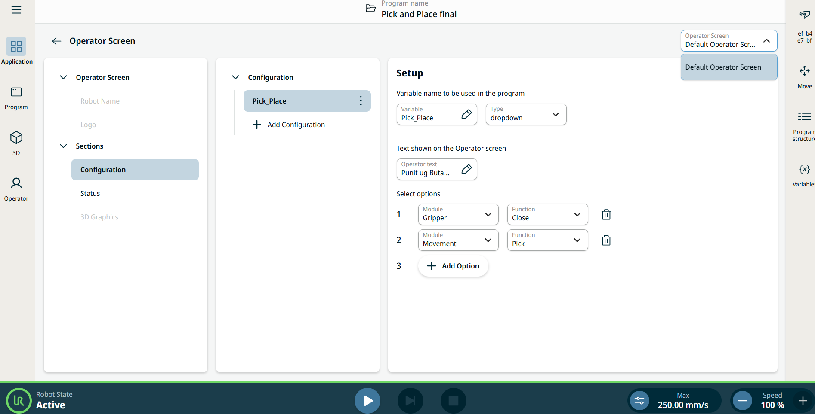Image resolution: width=815 pixels, height=414 pixels.
Task: Collapse the Sections tree group
Action: click(63, 146)
